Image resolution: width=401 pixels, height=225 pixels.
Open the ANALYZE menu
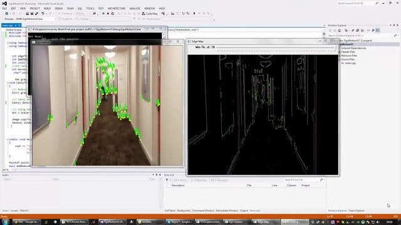pos(135,8)
